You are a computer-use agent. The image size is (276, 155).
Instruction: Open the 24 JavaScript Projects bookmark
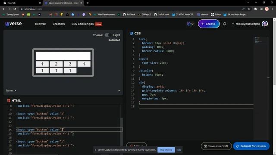coord(235,14)
